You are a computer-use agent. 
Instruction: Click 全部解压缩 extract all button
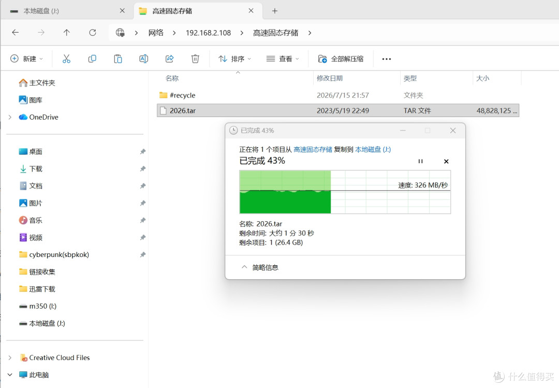point(341,59)
